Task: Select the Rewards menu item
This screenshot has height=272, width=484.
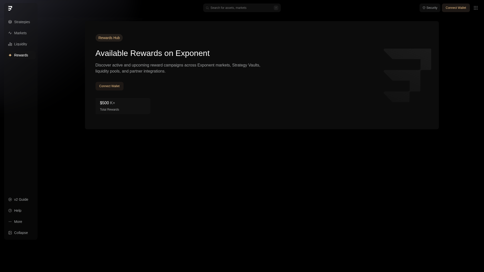Action: point(21,55)
